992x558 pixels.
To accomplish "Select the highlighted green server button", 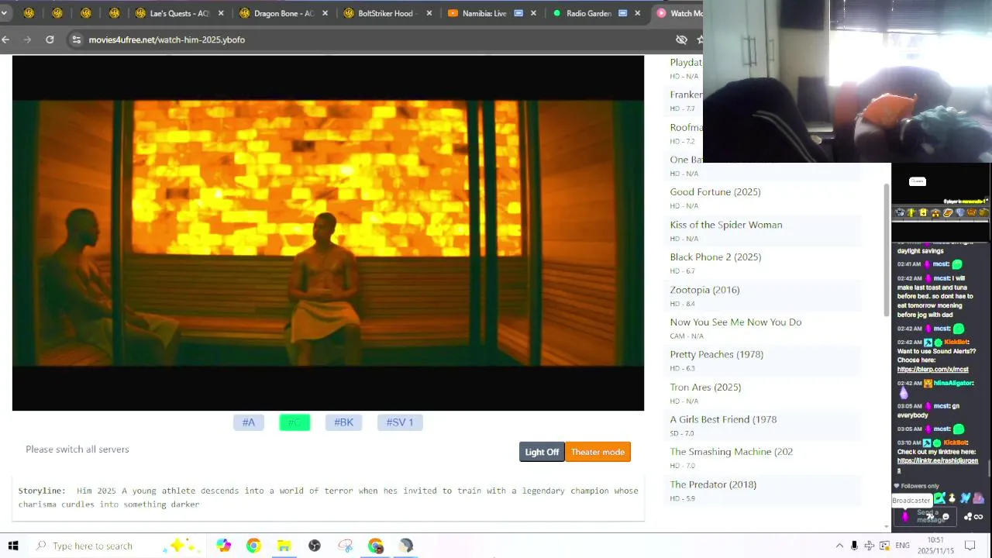I will (294, 422).
